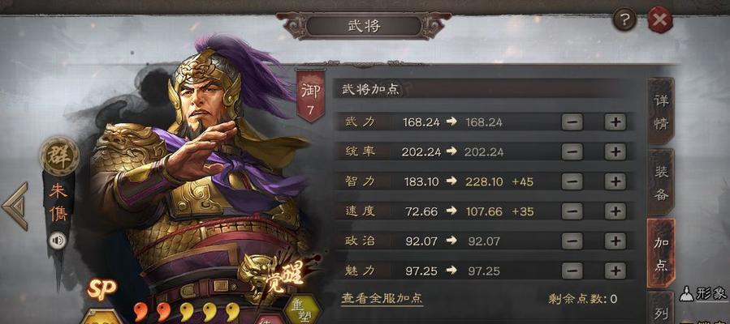Viewport: 730px width, 324px height.
Task: Decrease 速度 with the minus button
Action: coord(572,211)
